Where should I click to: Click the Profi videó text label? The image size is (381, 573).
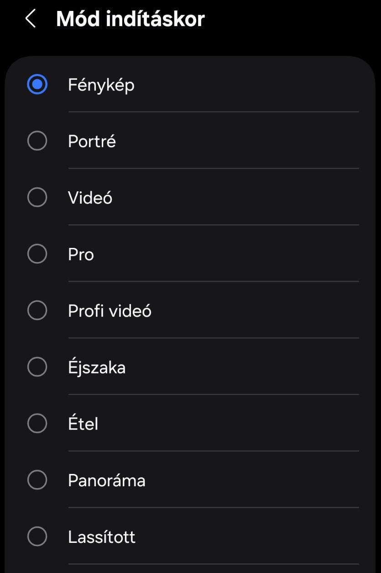[110, 311]
